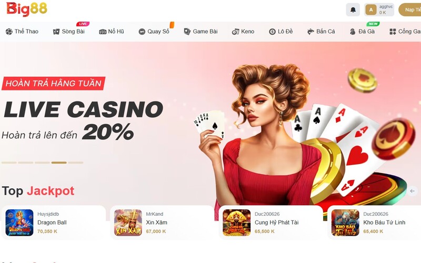The height and width of the screenshot is (263, 421).
Task: Click the Nạp Tiền deposit button
Action: [410, 10]
